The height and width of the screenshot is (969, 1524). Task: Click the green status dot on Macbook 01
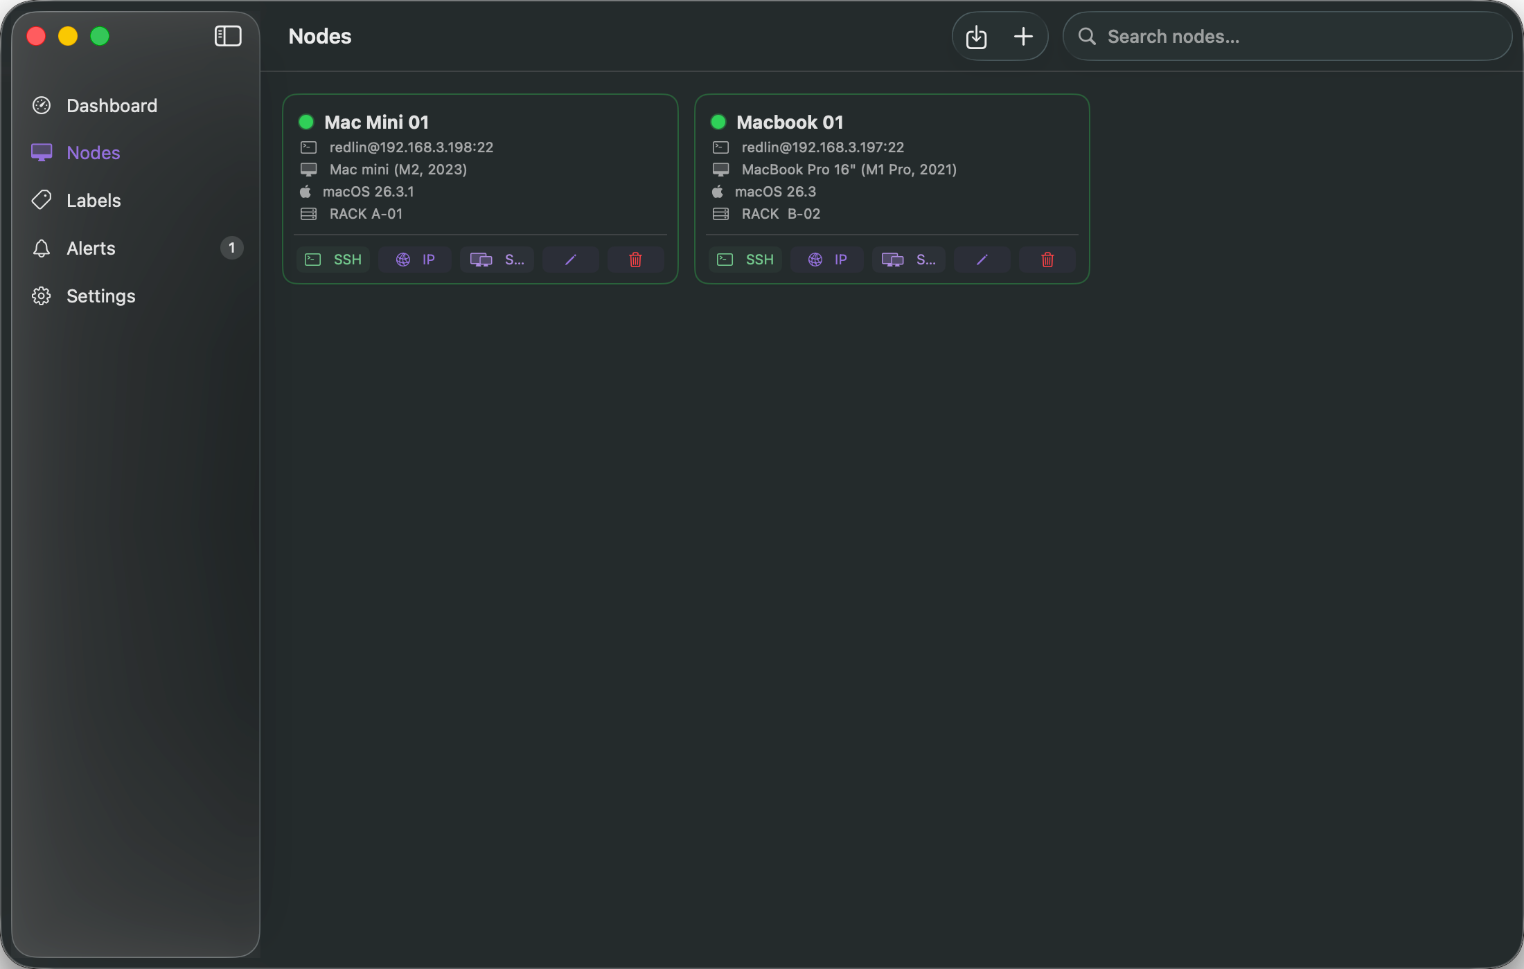[x=718, y=122]
